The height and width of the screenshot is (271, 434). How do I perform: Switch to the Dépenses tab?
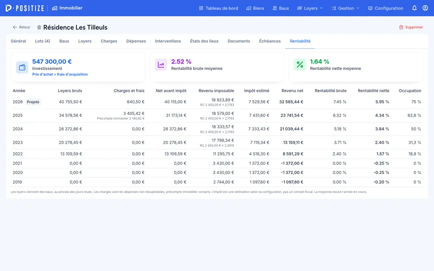coord(136,41)
